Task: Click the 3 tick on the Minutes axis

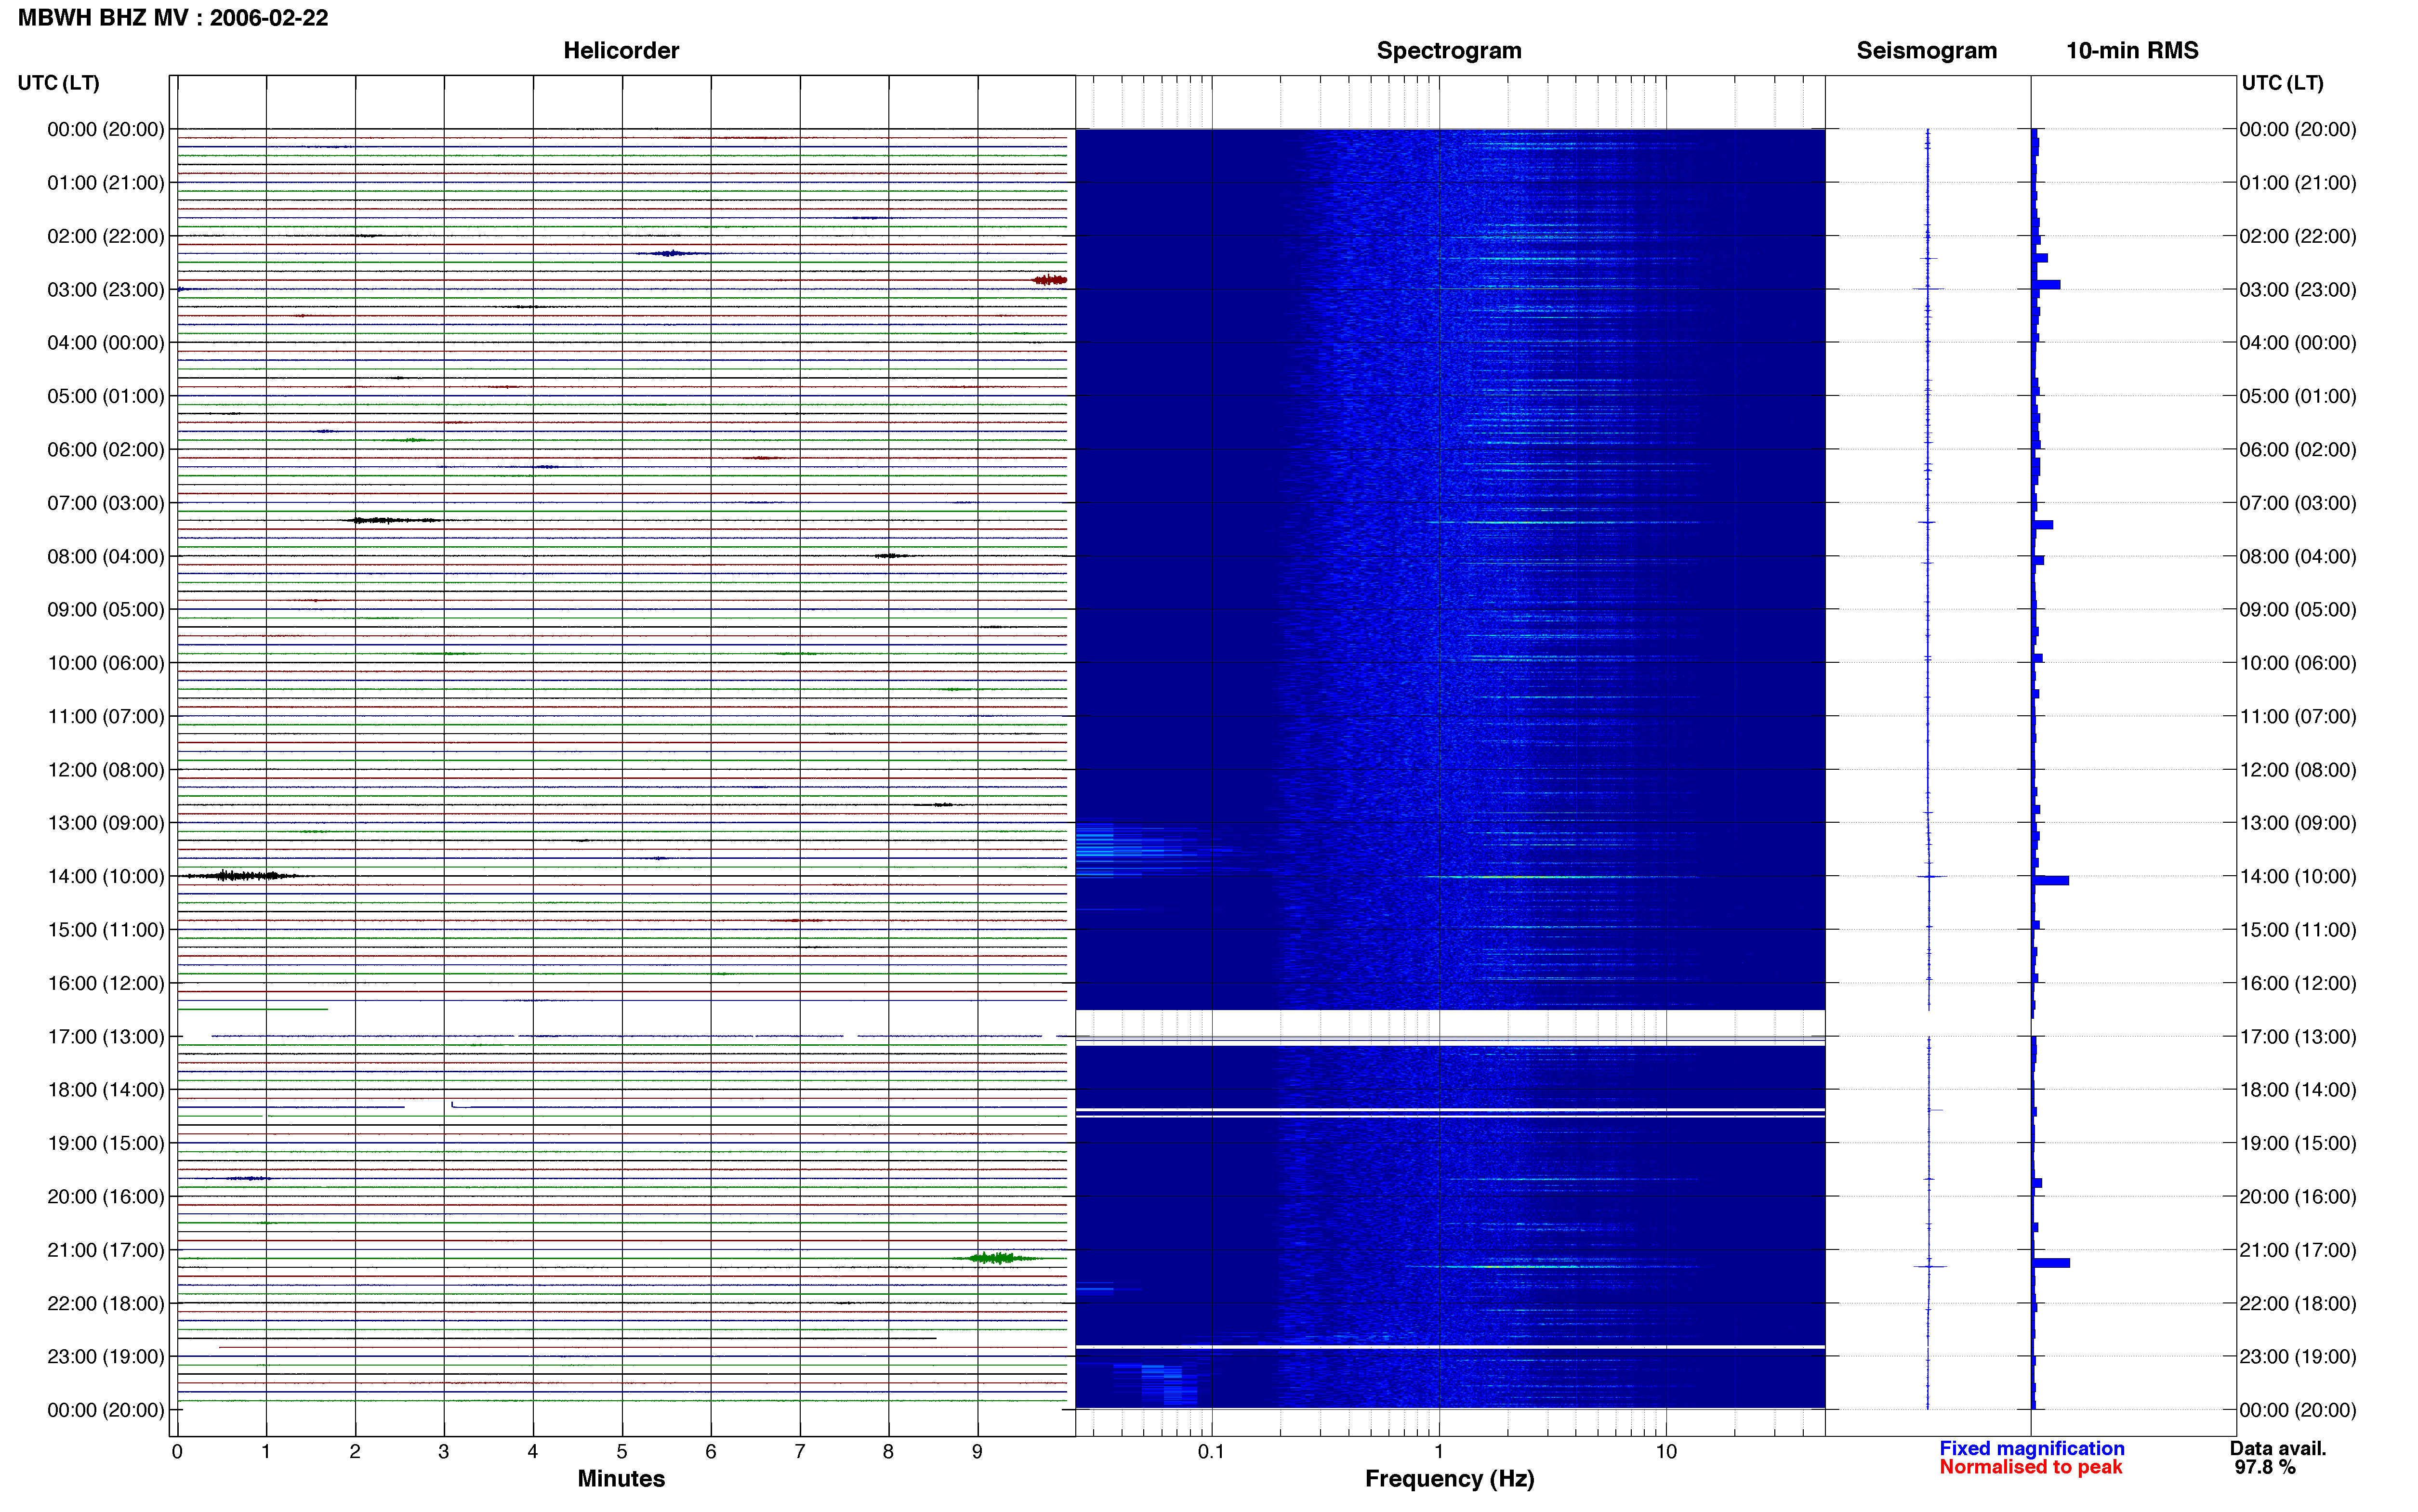Action: click(444, 1451)
